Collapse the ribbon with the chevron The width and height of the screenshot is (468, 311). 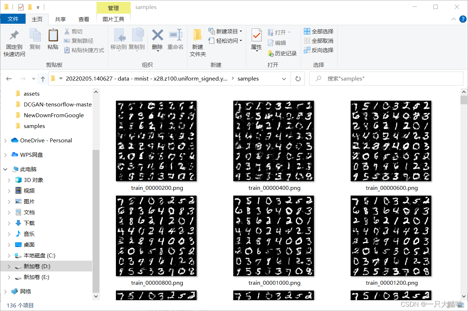pos(454,19)
